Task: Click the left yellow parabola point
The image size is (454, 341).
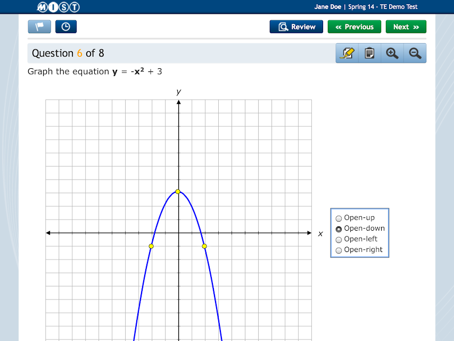Action: pos(151,246)
